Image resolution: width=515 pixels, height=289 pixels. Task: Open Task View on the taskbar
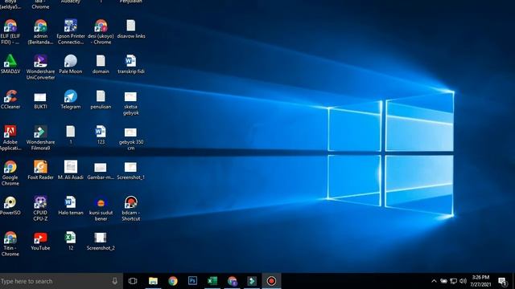pos(133,281)
